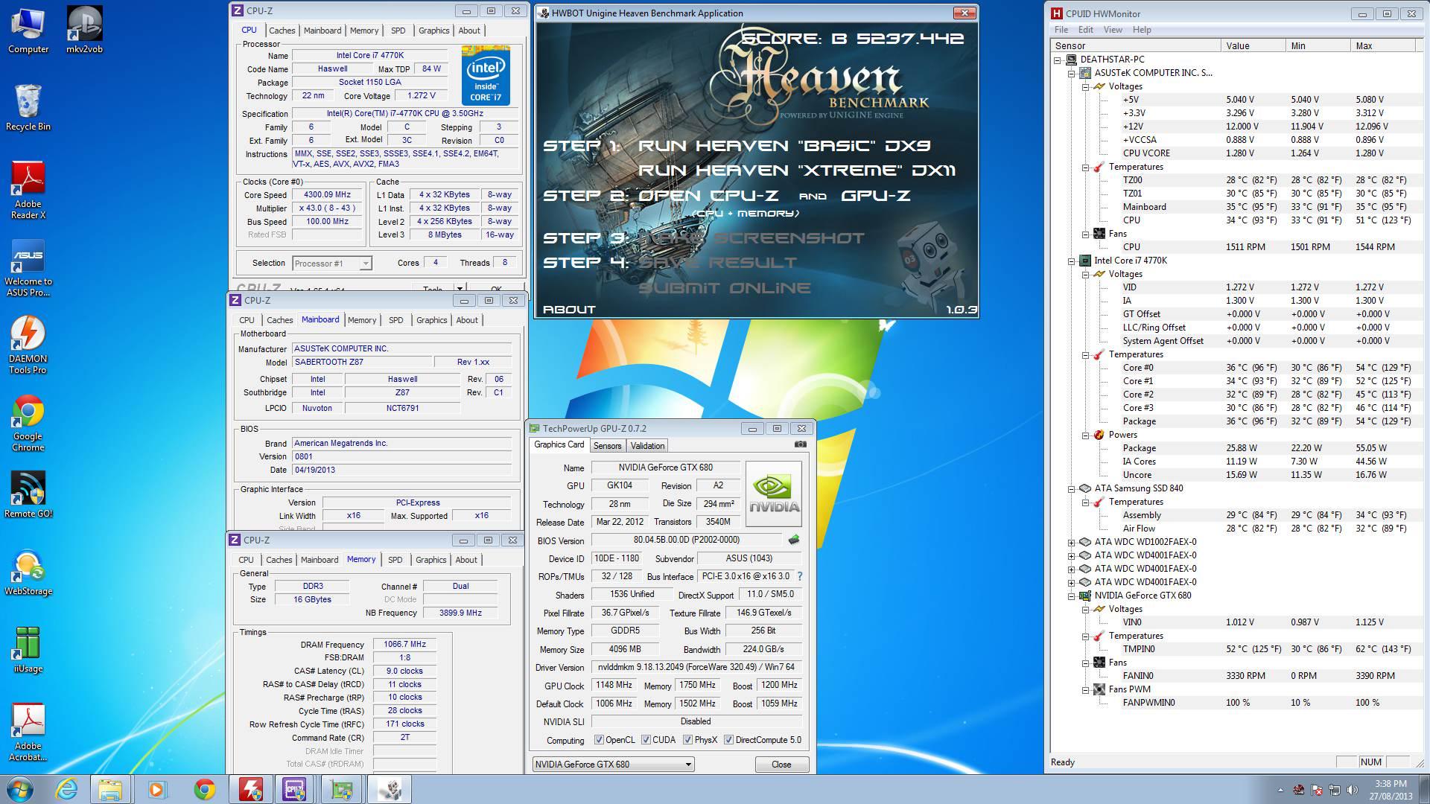
Task: Switch to Sensors tab in GPU-Z
Action: (607, 445)
